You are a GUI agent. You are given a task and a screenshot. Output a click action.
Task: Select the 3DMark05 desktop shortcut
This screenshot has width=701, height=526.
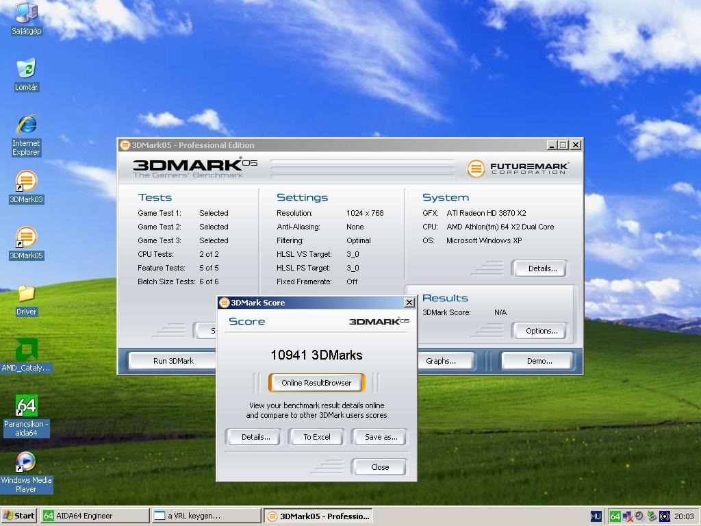pyautogui.click(x=27, y=243)
